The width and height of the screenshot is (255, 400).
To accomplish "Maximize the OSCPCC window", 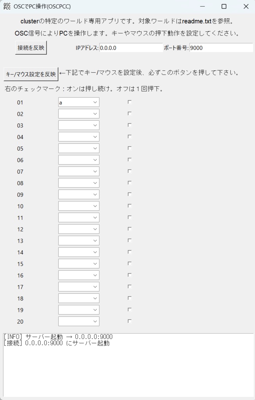I will point(224,7).
